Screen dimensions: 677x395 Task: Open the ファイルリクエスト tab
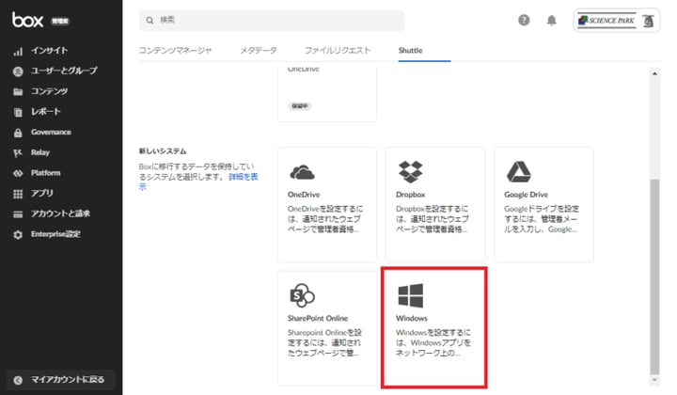(338, 50)
